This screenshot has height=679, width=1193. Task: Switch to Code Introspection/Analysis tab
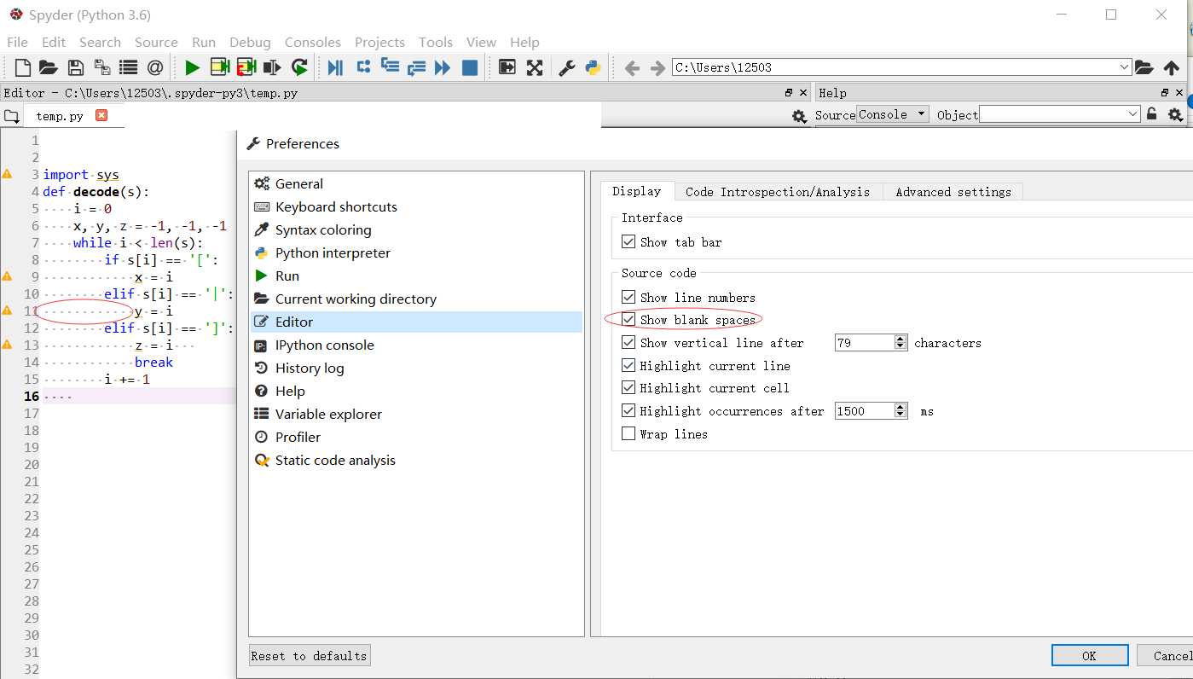coord(778,192)
